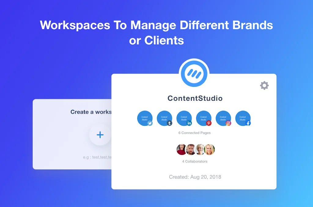Click the second collaborator avatar
Image resolution: width=313 pixels, height=207 pixels.
[190, 149]
